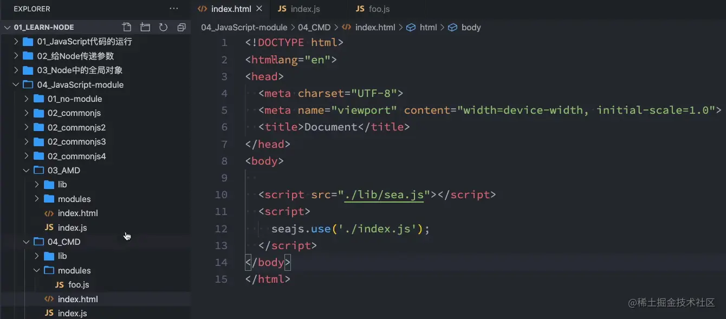The height and width of the screenshot is (319, 726).
Task: Click the New File icon in Explorer header
Action: click(127, 27)
